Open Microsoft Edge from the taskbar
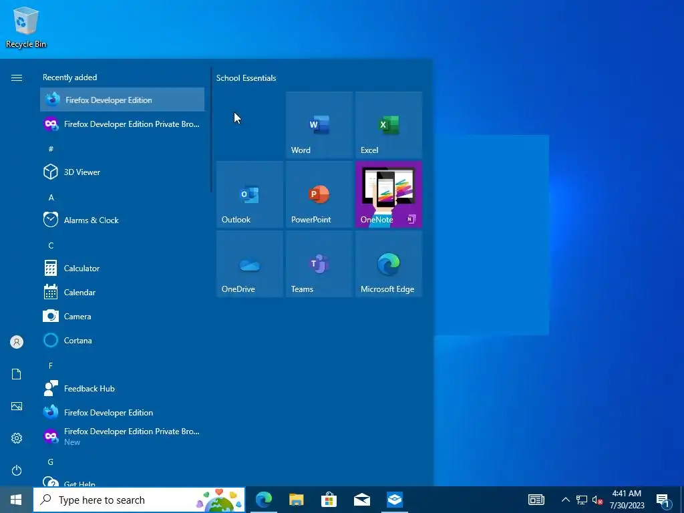 pyautogui.click(x=263, y=500)
